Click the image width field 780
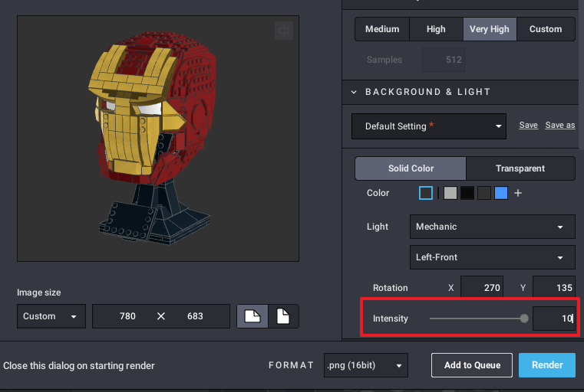This screenshot has height=392, width=584. point(127,316)
